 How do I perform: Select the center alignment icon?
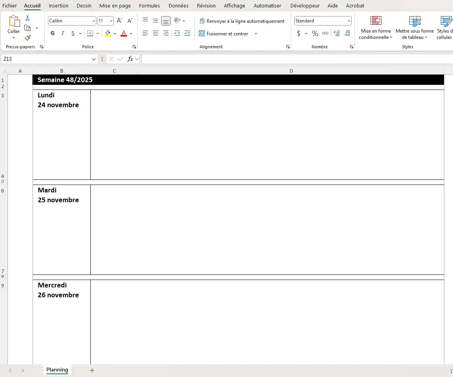pos(155,33)
